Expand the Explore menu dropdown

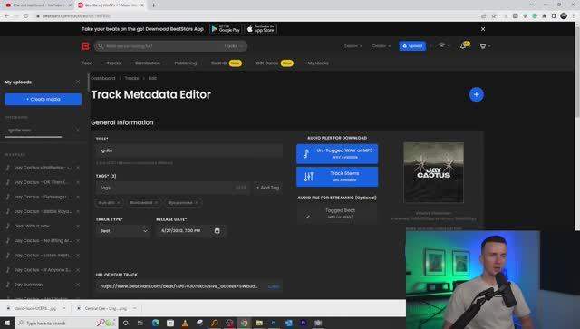pyautogui.click(x=353, y=46)
